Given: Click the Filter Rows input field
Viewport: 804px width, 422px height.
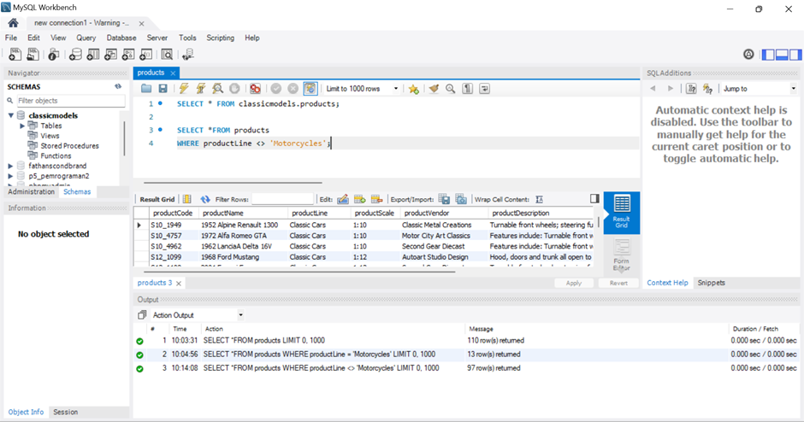Looking at the screenshot, I should [x=282, y=199].
